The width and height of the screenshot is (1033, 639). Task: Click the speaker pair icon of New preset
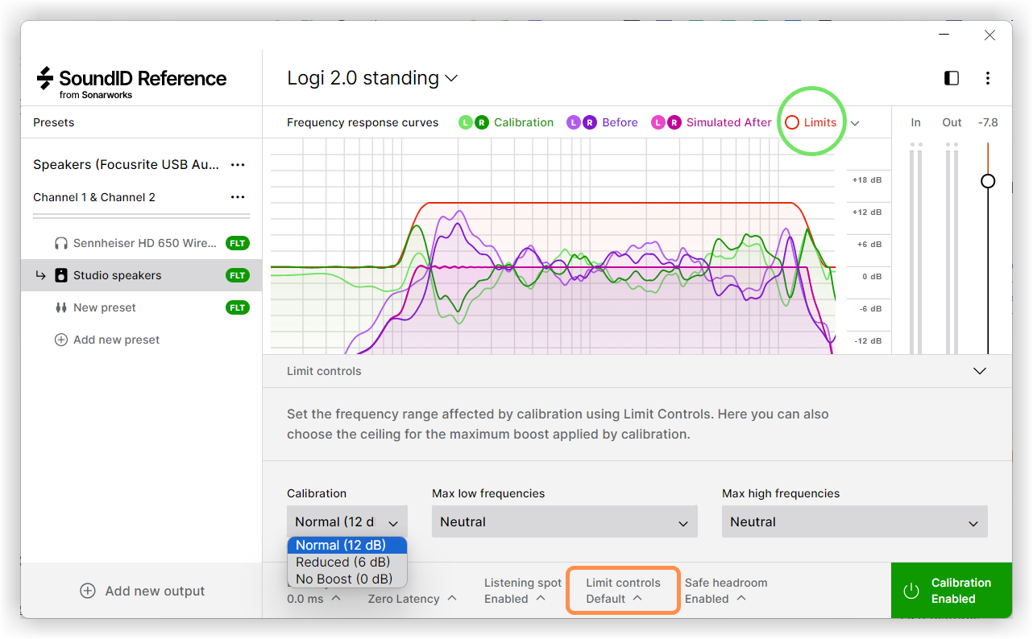click(x=61, y=307)
